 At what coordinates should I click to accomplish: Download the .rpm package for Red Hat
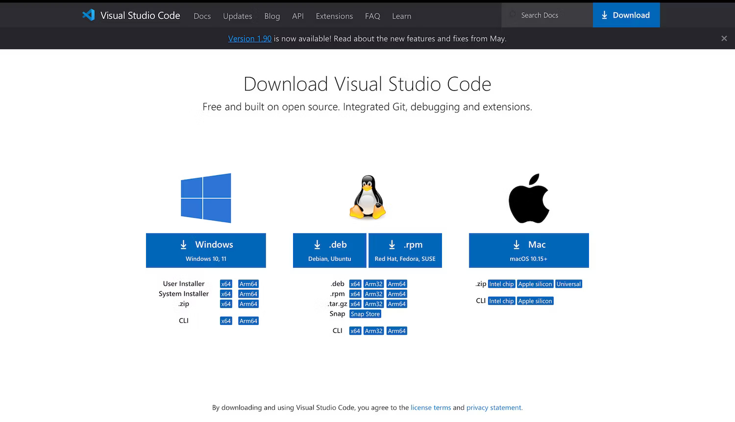405,250
